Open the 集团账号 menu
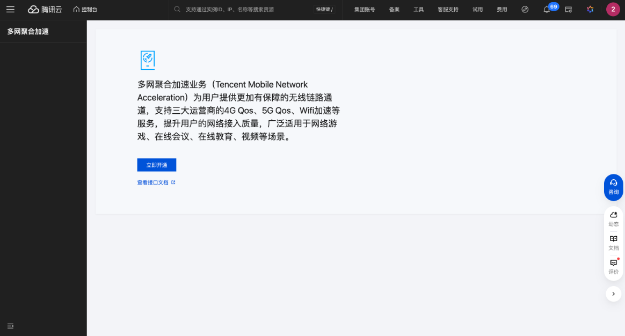Image resolution: width=625 pixels, height=336 pixels. tap(365, 9)
